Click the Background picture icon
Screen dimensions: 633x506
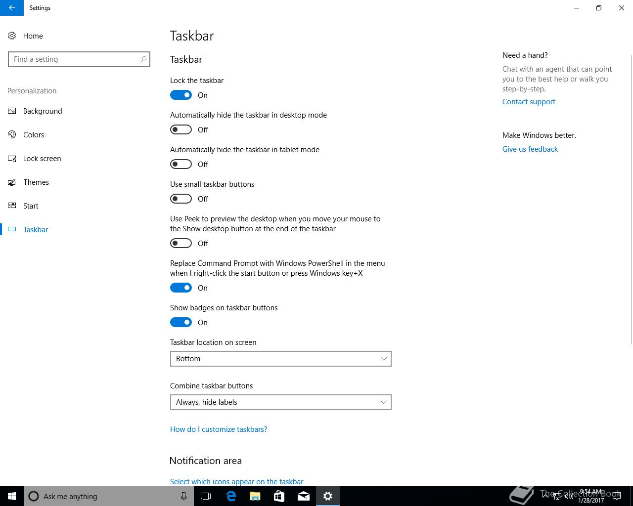(x=12, y=111)
